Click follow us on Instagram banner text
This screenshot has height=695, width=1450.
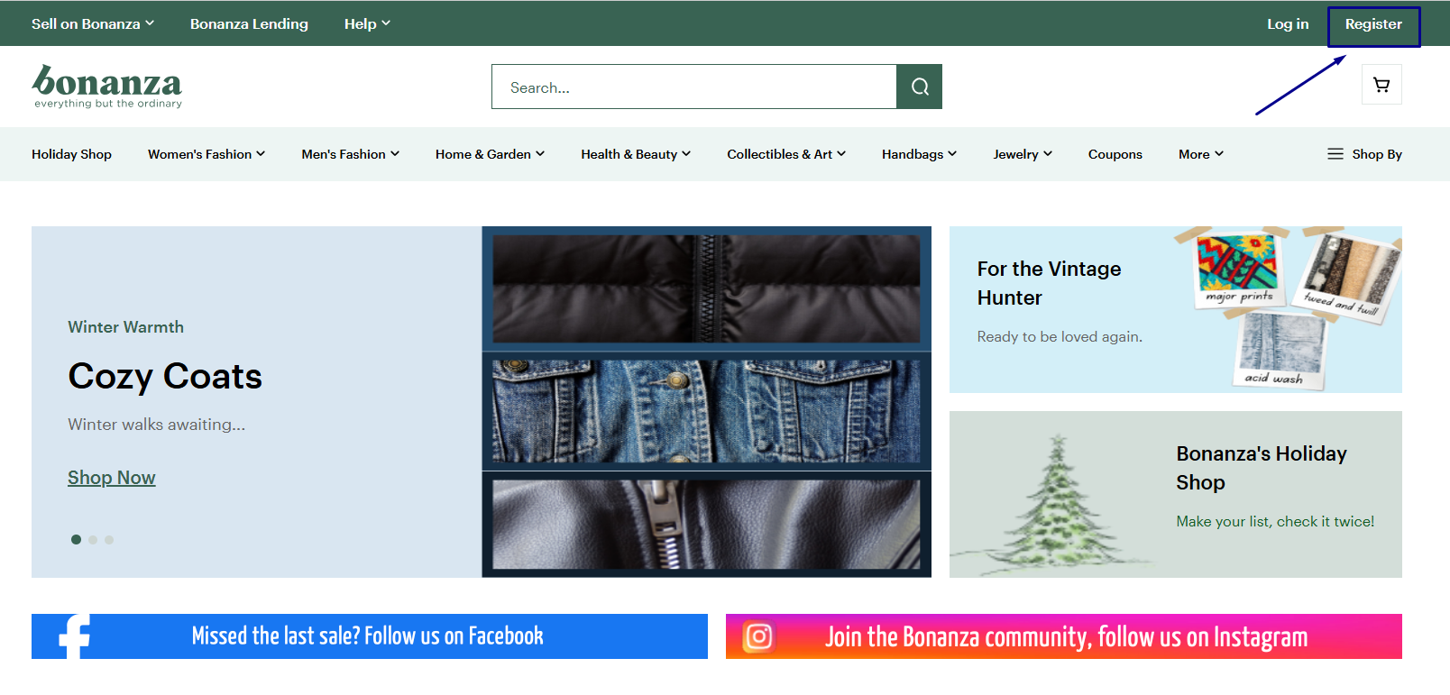(1066, 636)
